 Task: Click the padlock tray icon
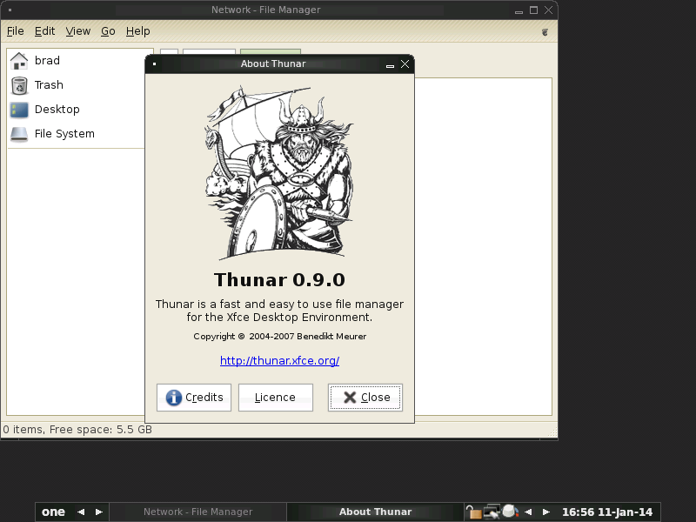[x=473, y=512]
